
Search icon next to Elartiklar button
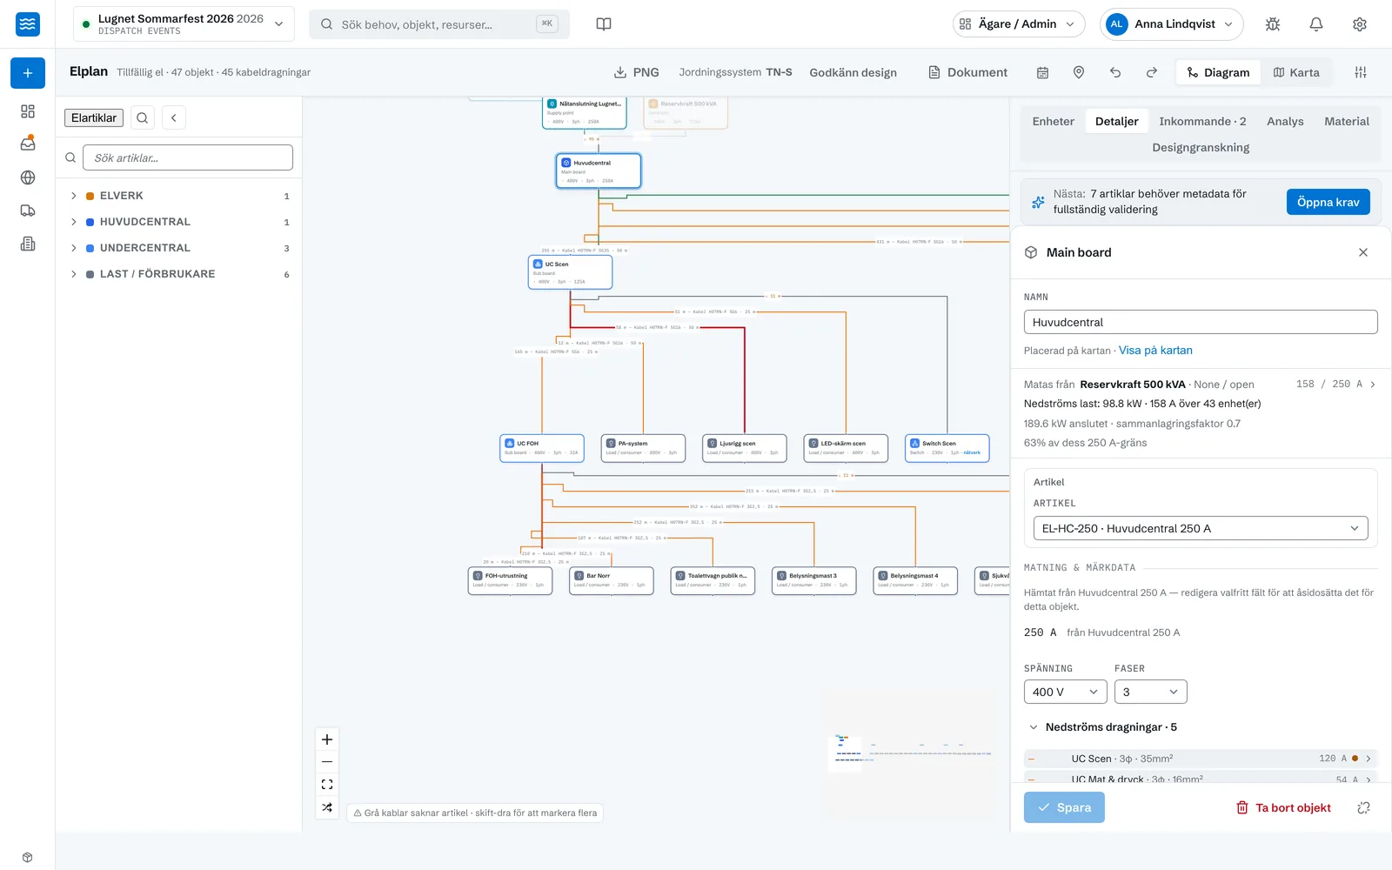click(143, 117)
